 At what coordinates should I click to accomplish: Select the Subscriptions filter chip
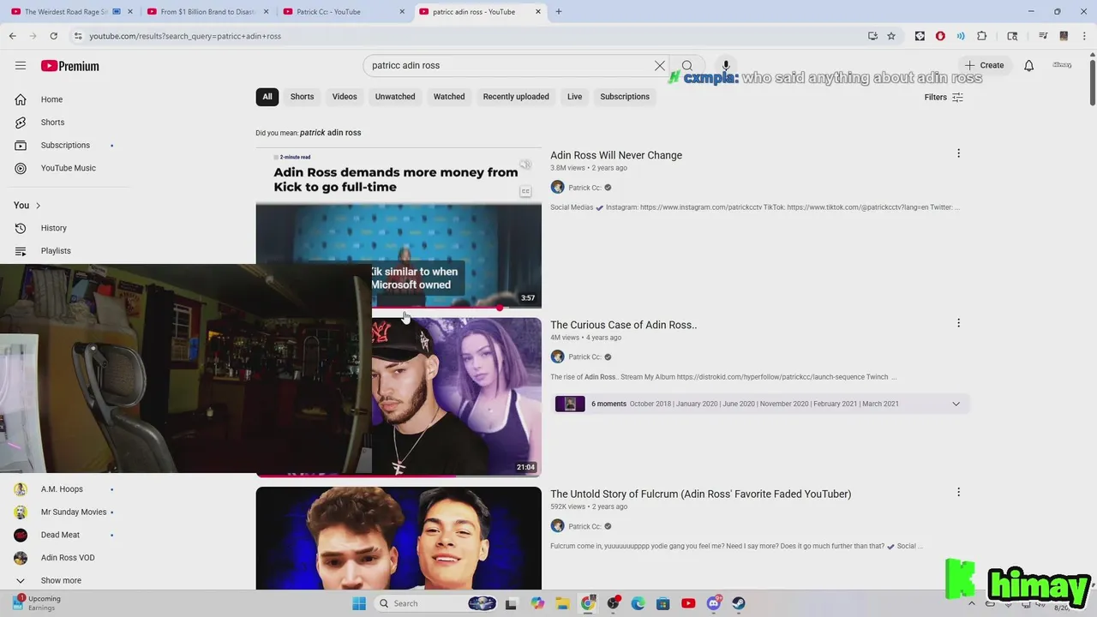[x=625, y=97]
